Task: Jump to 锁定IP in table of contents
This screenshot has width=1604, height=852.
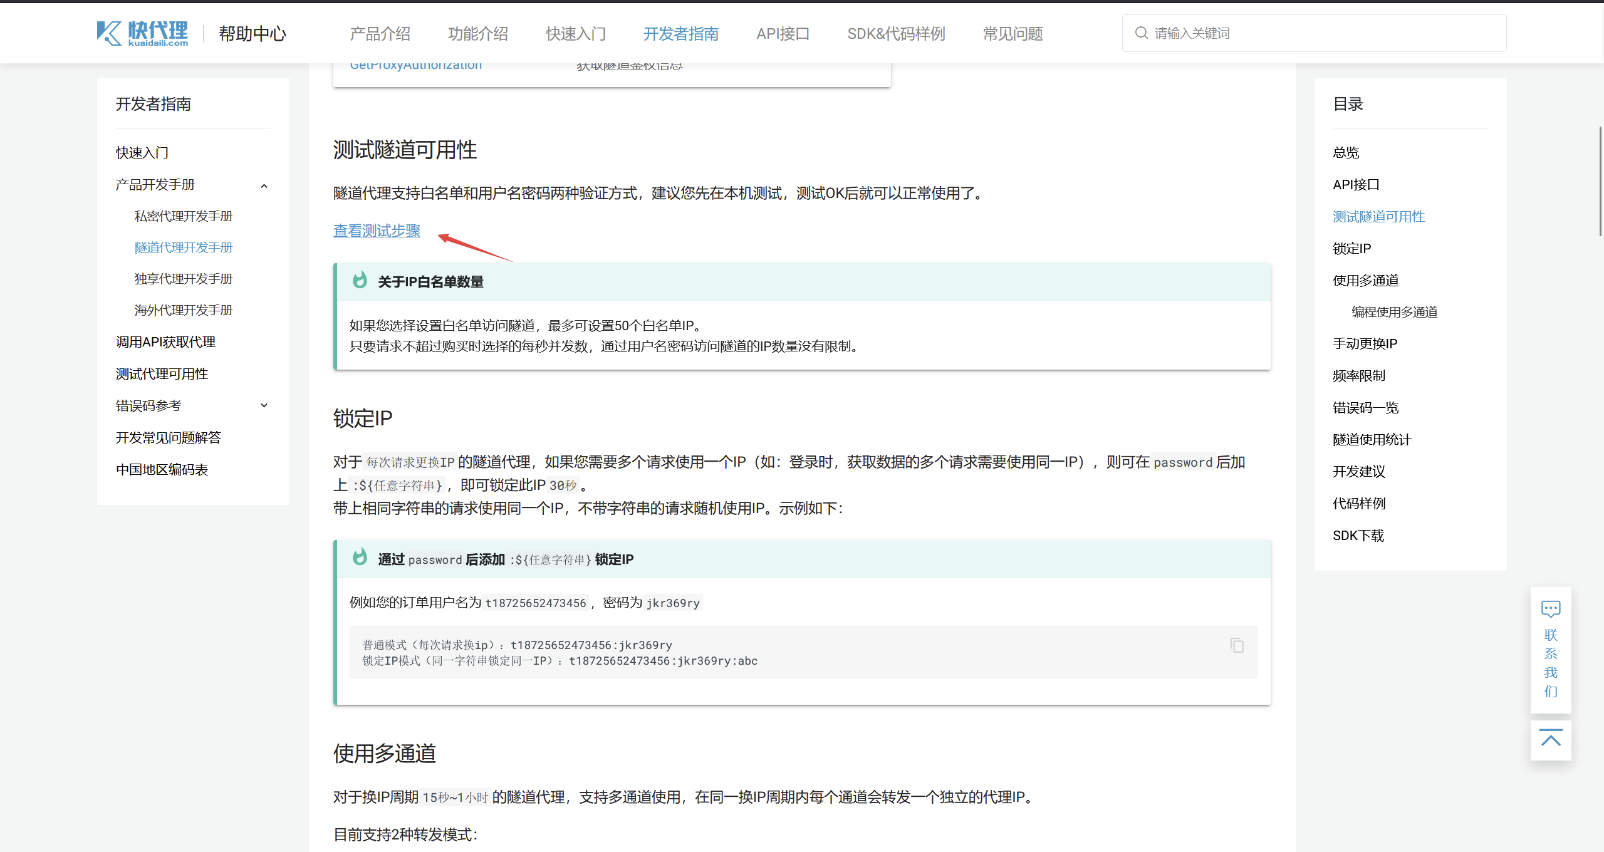Action: (x=1352, y=249)
